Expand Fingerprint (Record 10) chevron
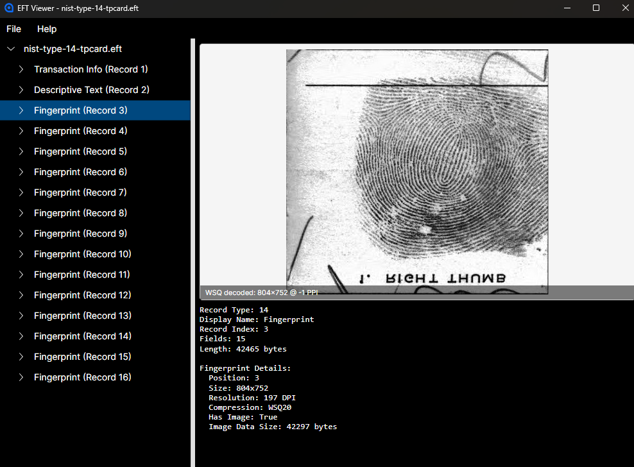 tap(21, 254)
